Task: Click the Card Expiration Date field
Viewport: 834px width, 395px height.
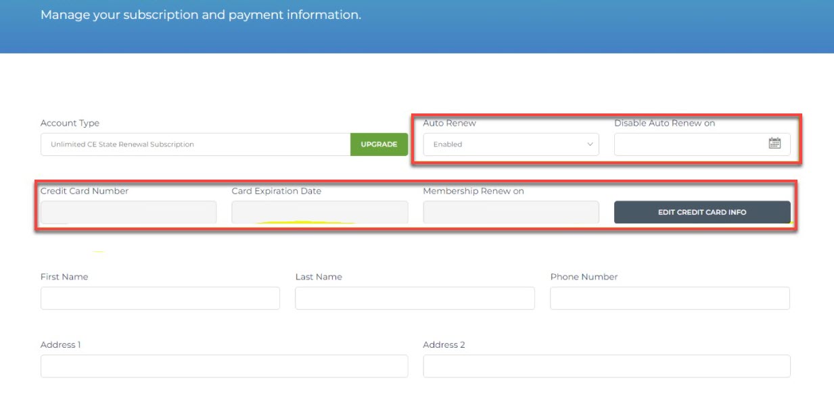Action: click(x=318, y=211)
